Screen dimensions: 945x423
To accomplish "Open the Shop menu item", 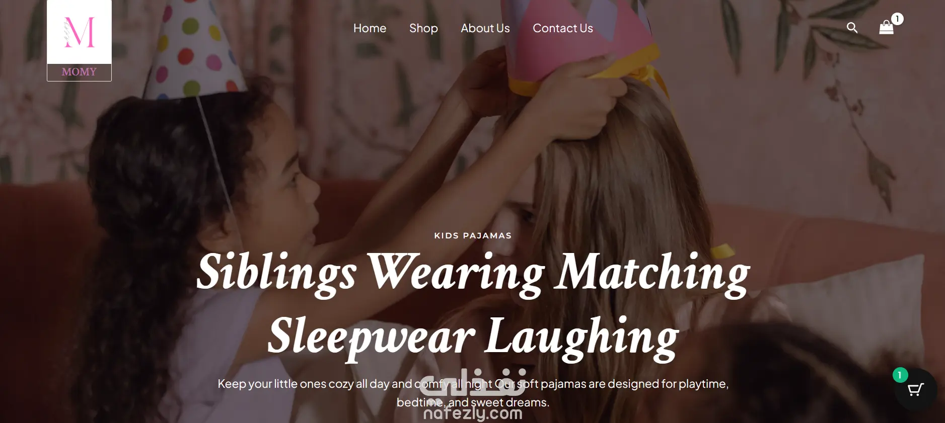I will (423, 28).
